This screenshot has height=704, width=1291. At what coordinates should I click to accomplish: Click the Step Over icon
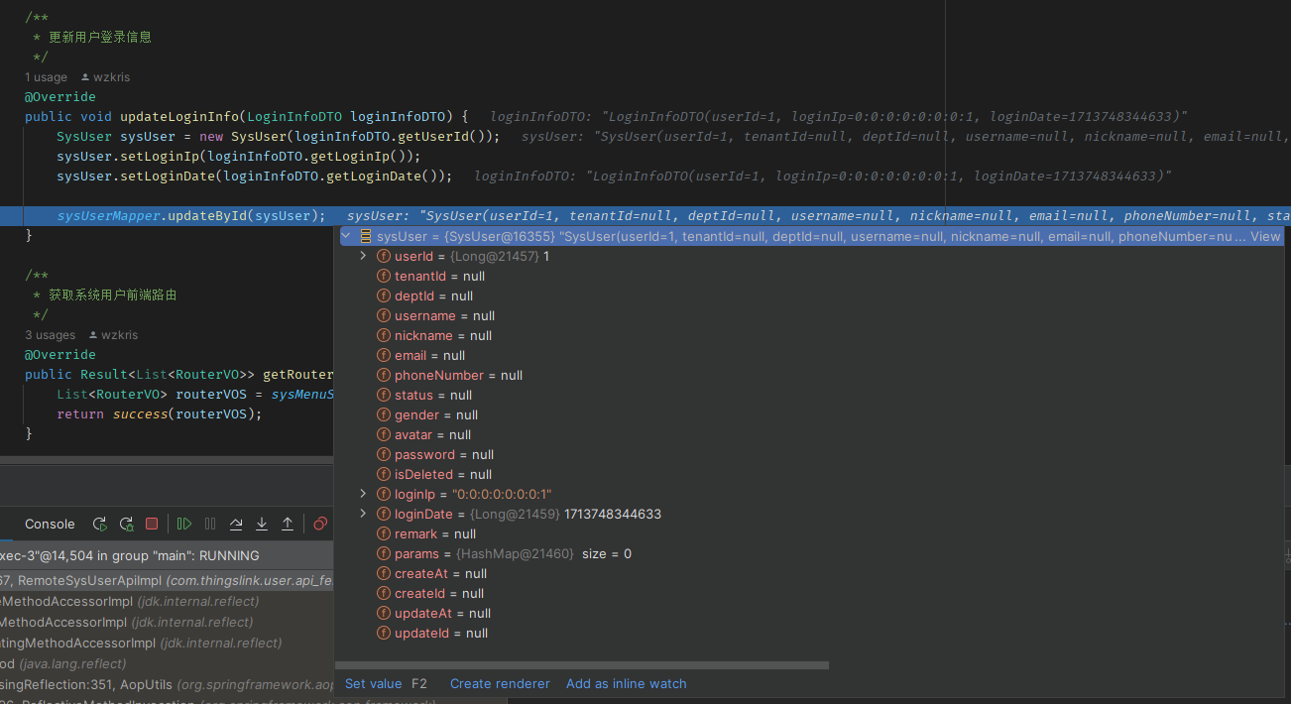point(236,524)
